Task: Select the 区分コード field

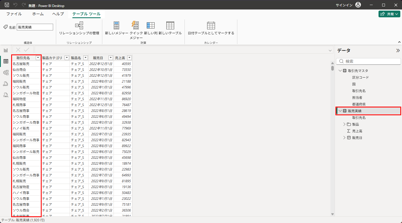Action: click(x=361, y=78)
